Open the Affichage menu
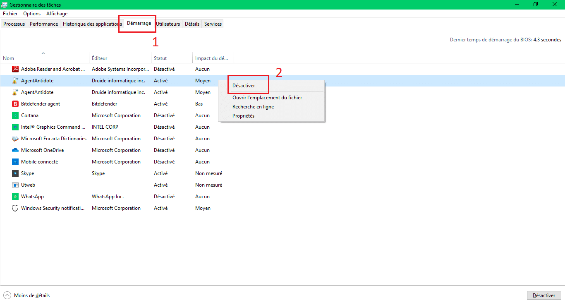Image resolution: width=565 pixels, height=305 pixels. click(57, 14)
